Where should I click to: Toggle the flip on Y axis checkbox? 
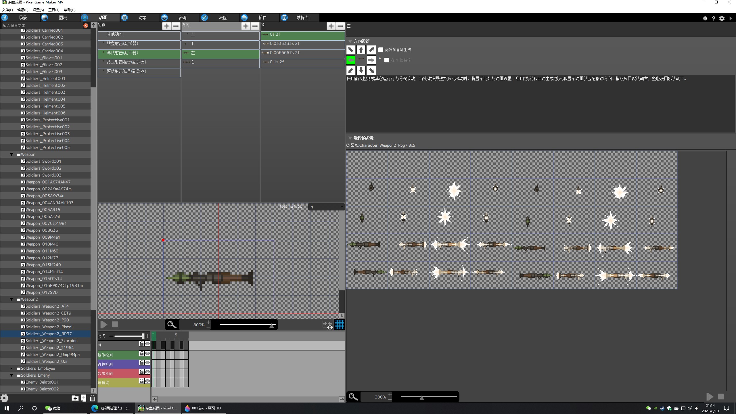pos(387,60)
